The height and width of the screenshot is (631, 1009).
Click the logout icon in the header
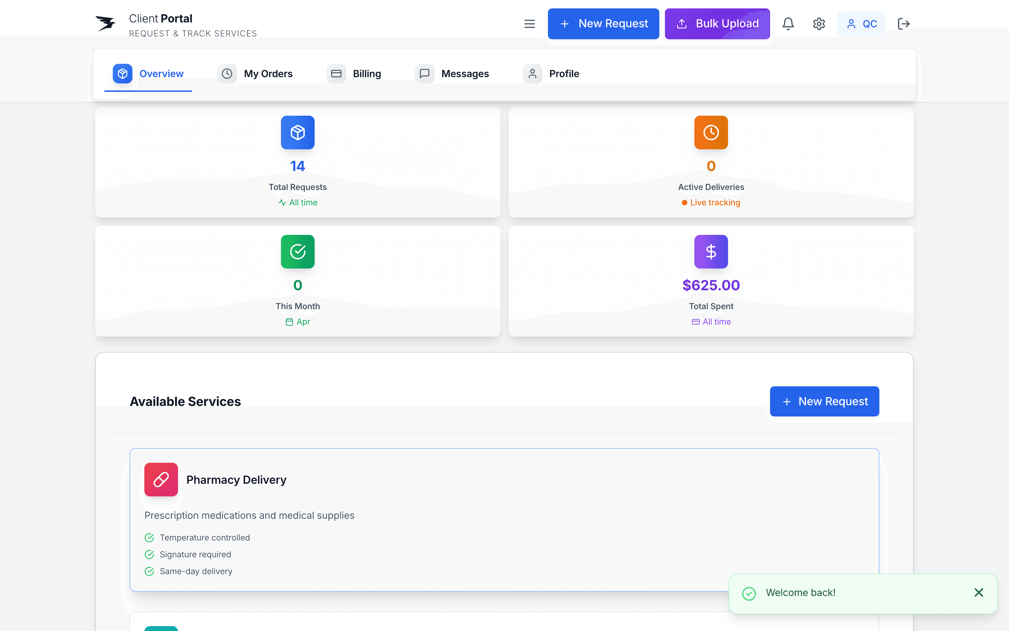(904, 24)
